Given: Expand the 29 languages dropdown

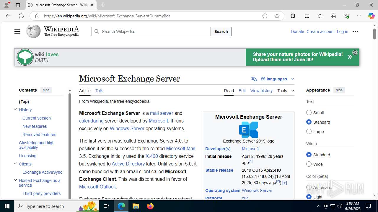Looking at the screenshot, I should (x=273, y=79).
